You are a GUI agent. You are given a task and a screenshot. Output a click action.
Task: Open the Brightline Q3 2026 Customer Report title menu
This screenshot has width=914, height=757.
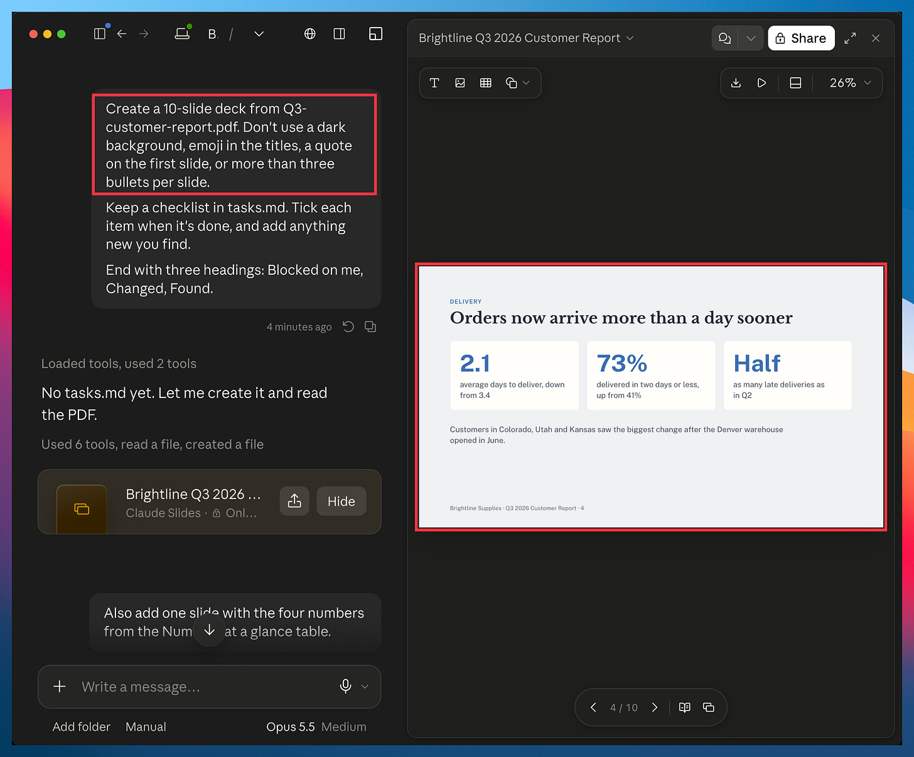point(526,38)
